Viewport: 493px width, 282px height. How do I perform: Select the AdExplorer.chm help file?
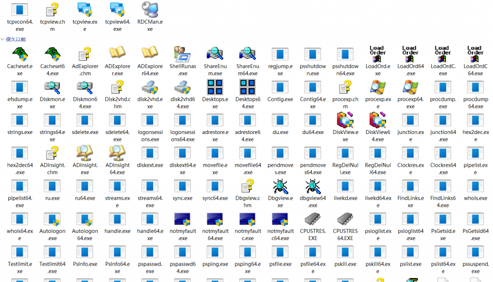pyautogui.click(x=85, y=61)
